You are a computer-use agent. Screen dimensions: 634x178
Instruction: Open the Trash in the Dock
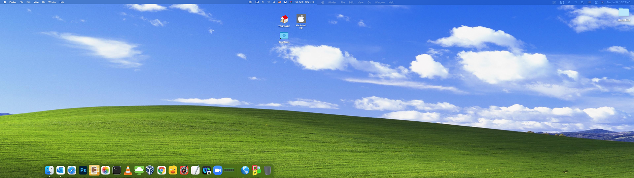[267, 170]
